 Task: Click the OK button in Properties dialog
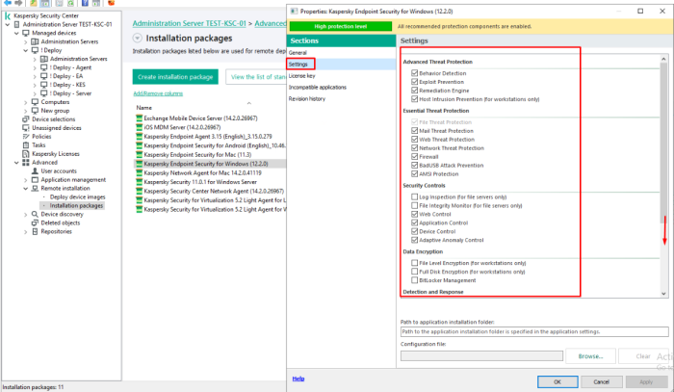click(557, 381)
